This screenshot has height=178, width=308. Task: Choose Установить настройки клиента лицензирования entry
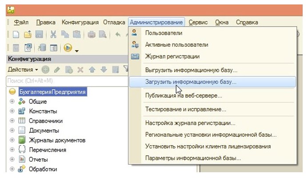(x=212, y=146)
